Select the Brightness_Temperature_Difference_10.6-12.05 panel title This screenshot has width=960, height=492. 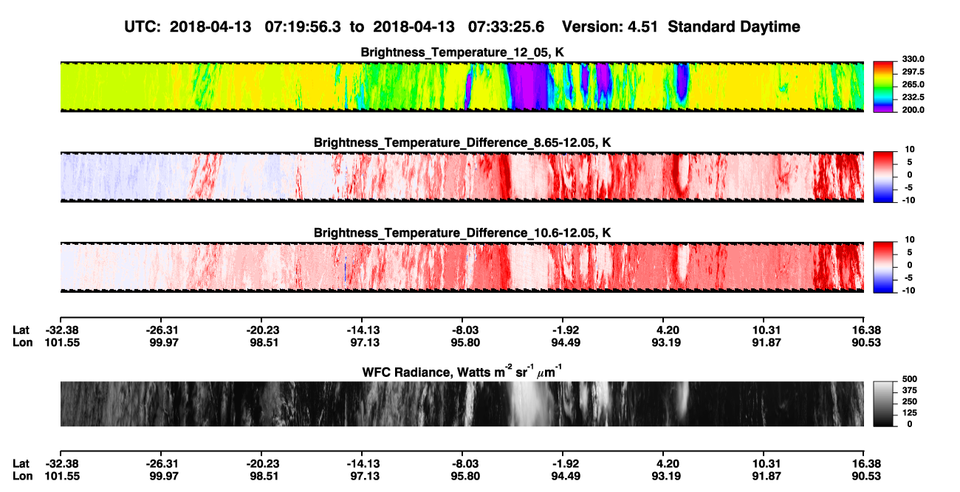pos(462,233)
